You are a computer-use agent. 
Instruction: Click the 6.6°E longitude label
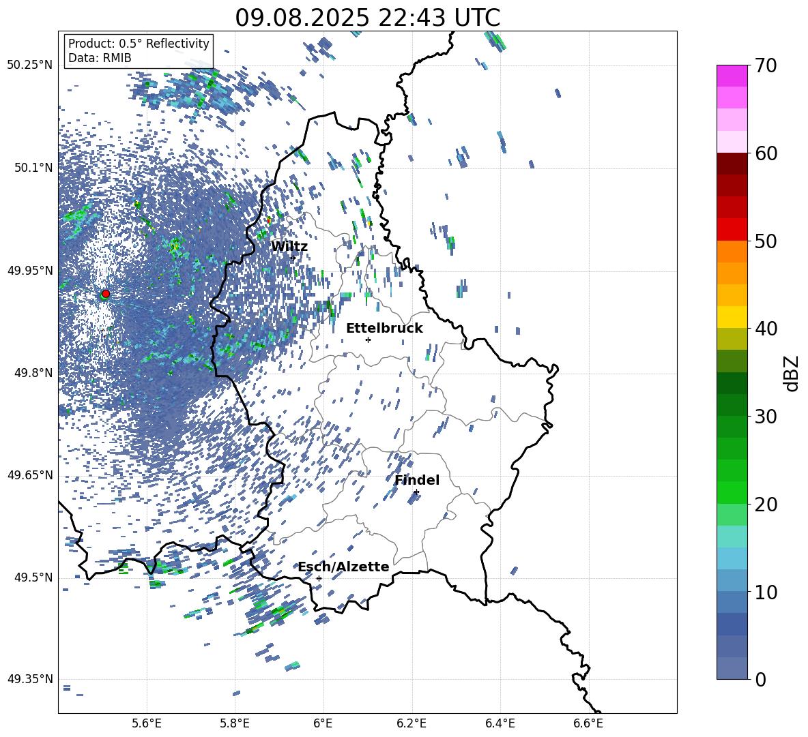tap(588, 723)
